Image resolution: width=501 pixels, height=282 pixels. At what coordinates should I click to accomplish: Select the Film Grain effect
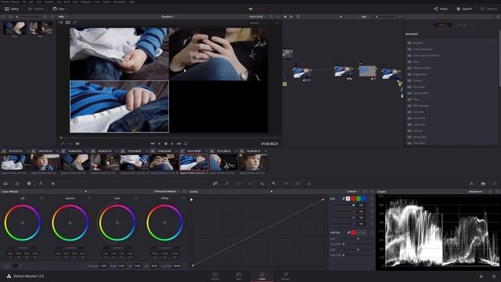pyautogui.click(x=419, y=87)
